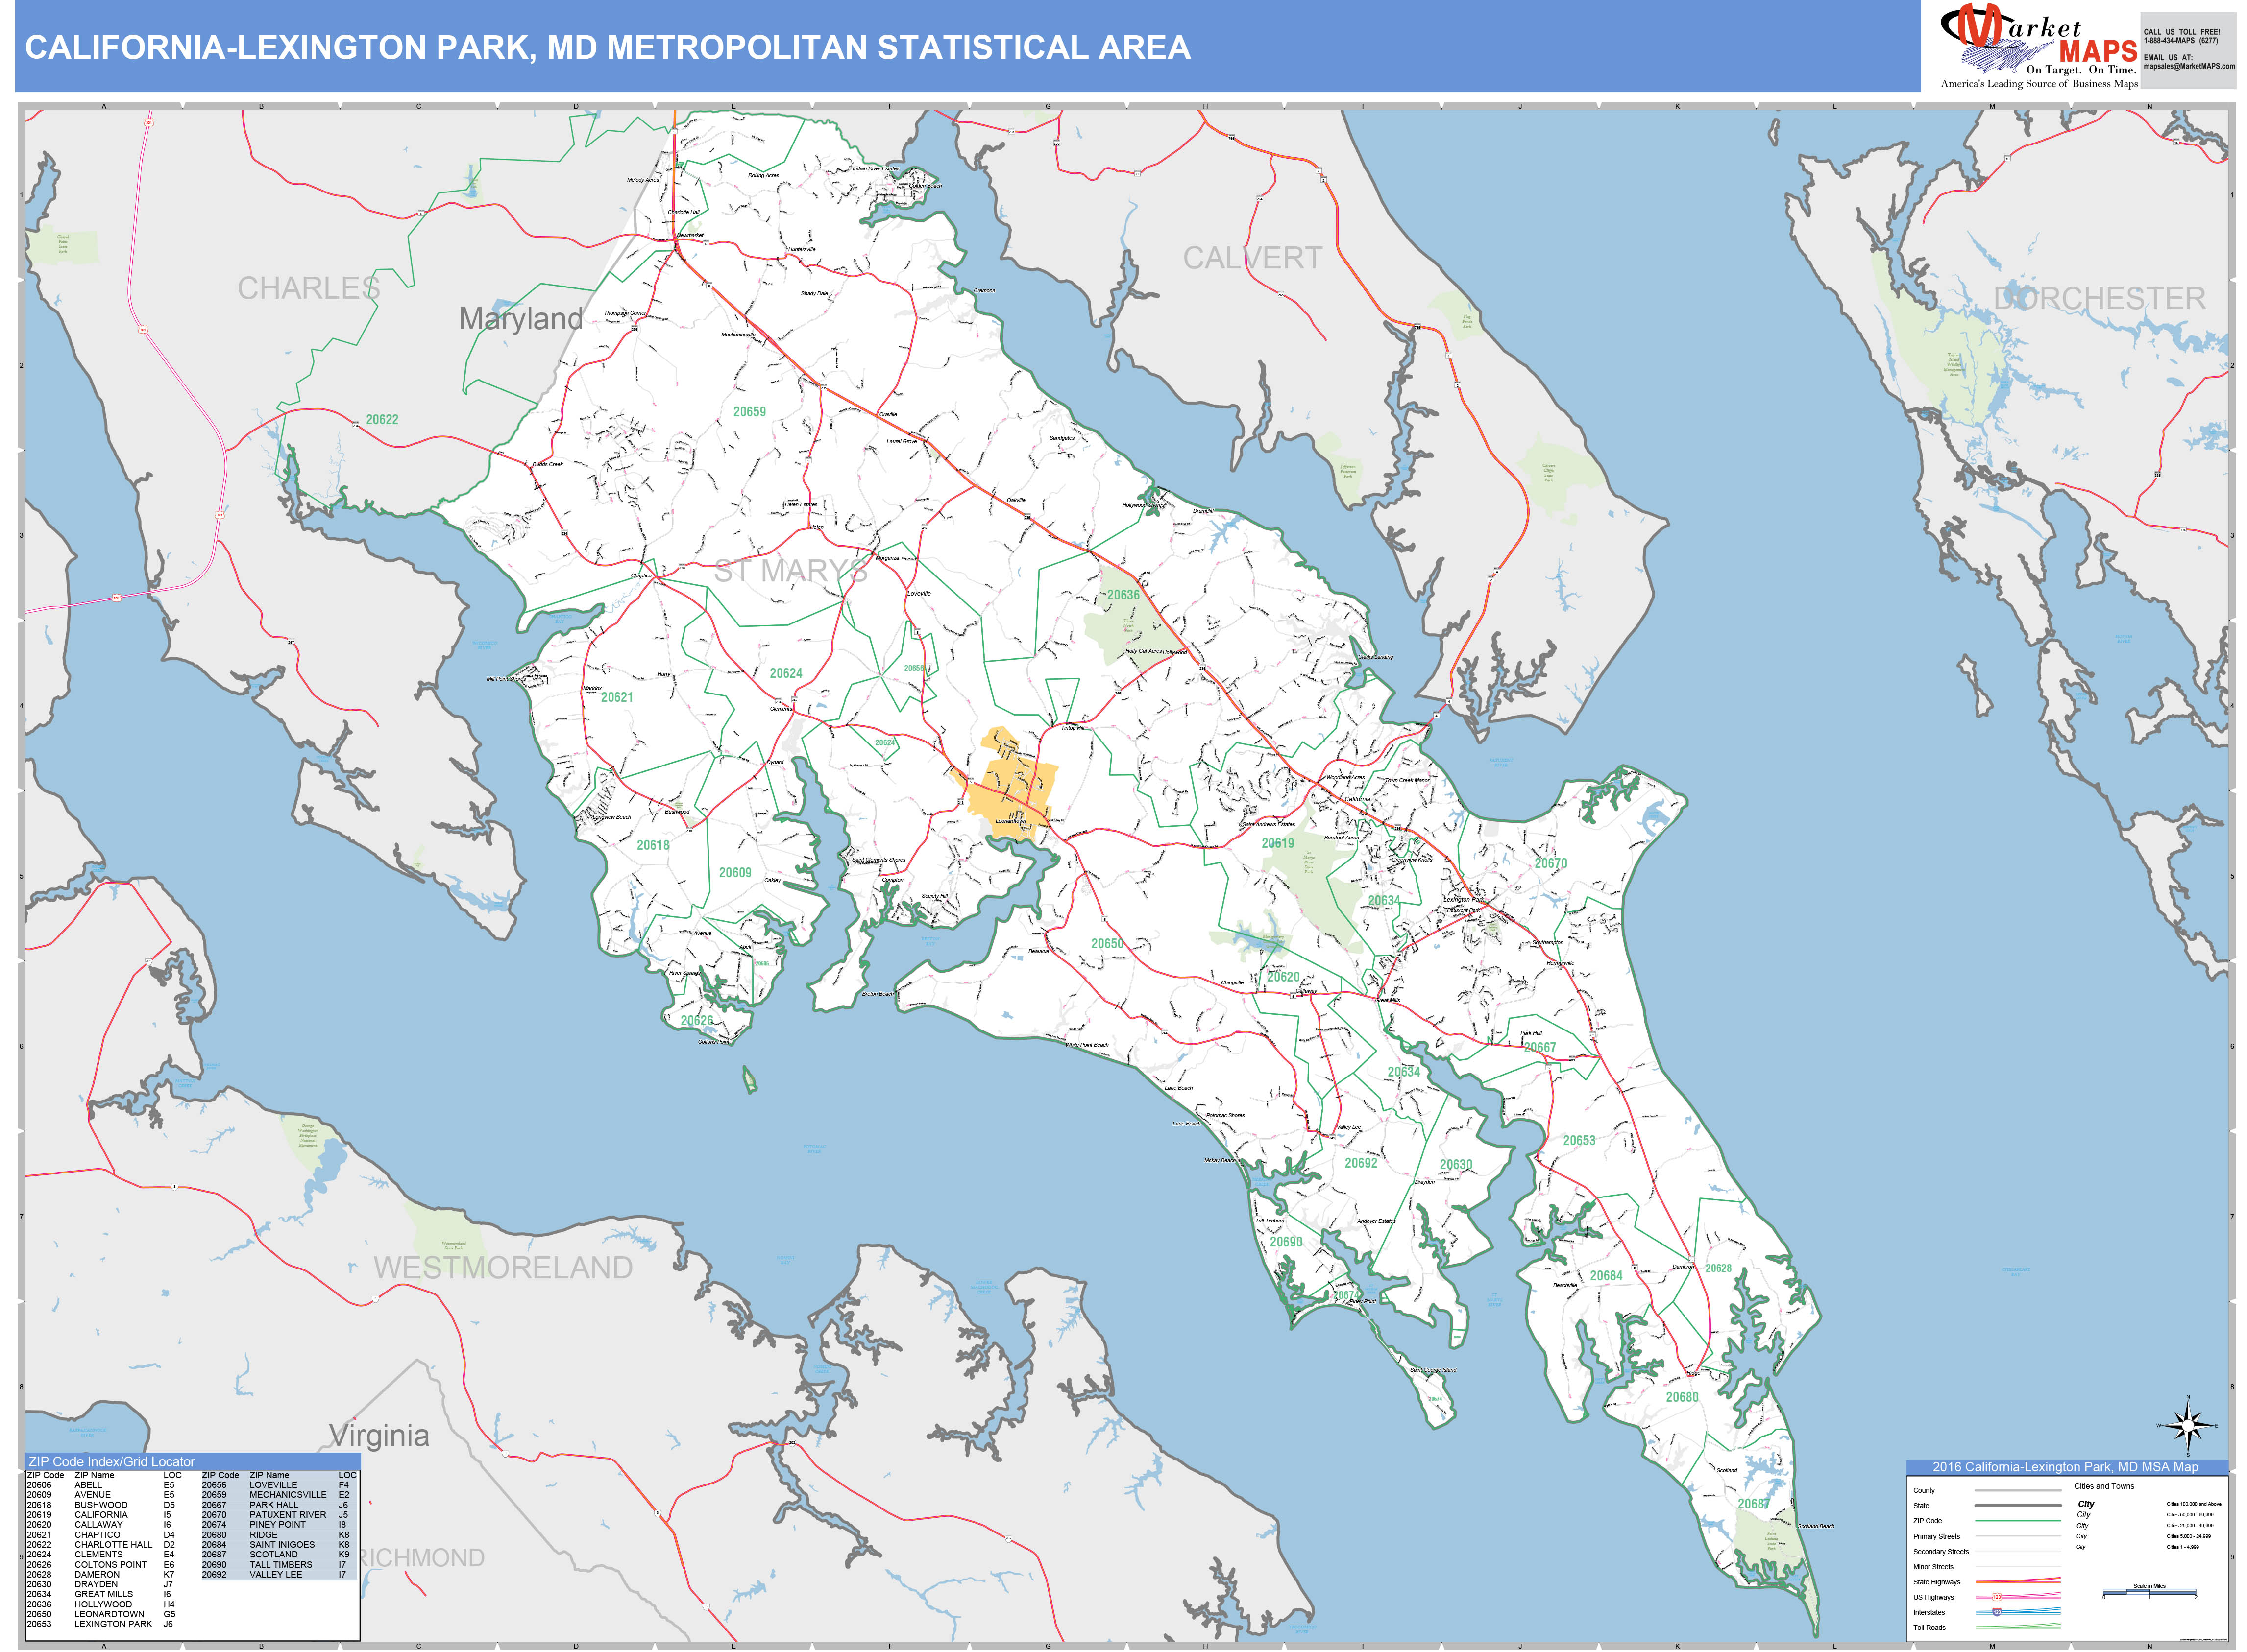Click the Toll Roads symbol in the legend
Image resolution: width=2247 pixels, height=1652 pixels.
coord(2018,1628)
